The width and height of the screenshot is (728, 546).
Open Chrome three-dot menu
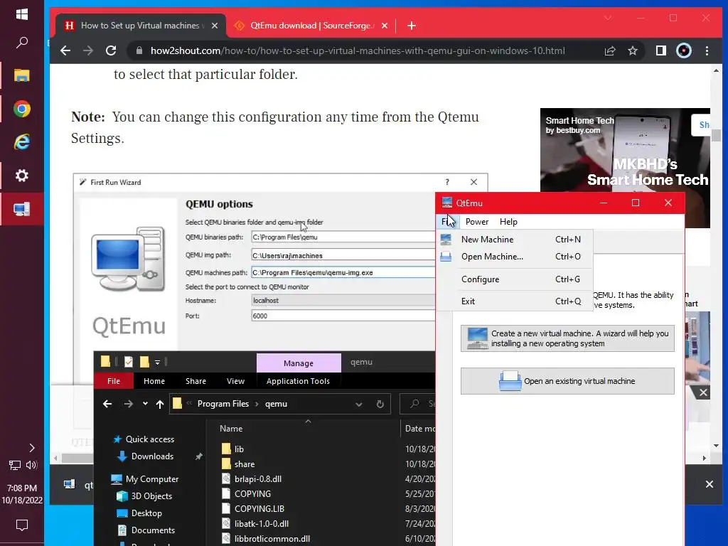click(707, 50)
